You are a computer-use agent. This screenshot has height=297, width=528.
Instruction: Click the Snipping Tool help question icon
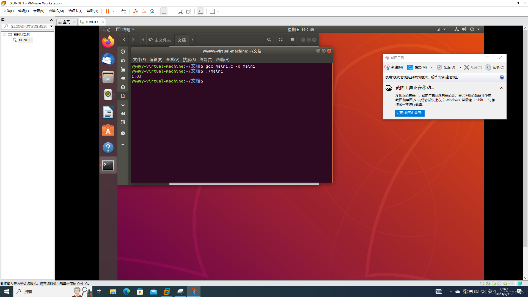502,77
